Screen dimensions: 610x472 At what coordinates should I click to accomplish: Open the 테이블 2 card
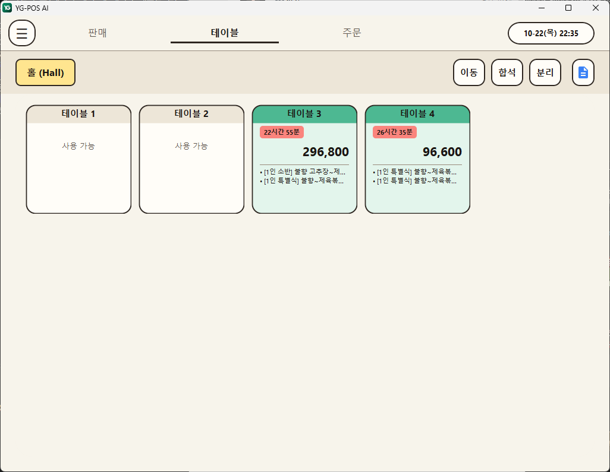191,159
